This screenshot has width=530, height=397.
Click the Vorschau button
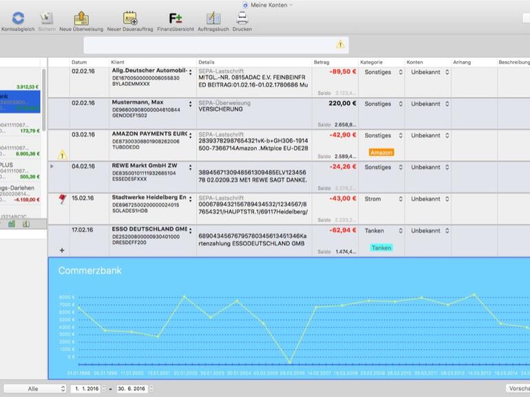(518, 388)
